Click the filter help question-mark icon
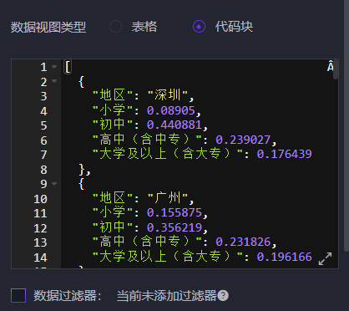The image size is (349, 311). pos(223,296)
